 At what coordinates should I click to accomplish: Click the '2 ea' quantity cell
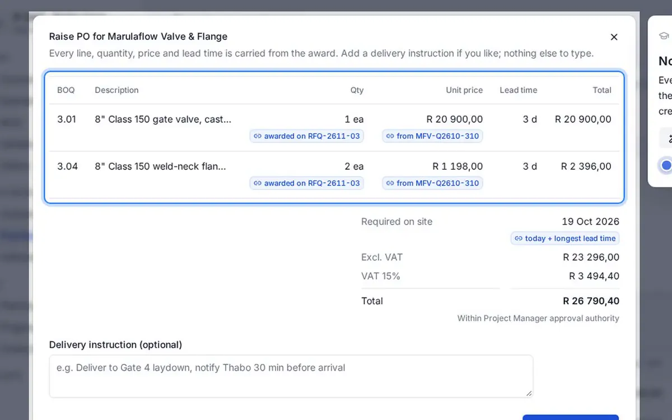[x=354, y=166]
